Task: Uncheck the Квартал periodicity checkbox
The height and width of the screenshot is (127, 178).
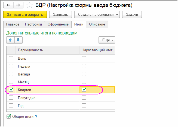Action: [x=11, y=90]
